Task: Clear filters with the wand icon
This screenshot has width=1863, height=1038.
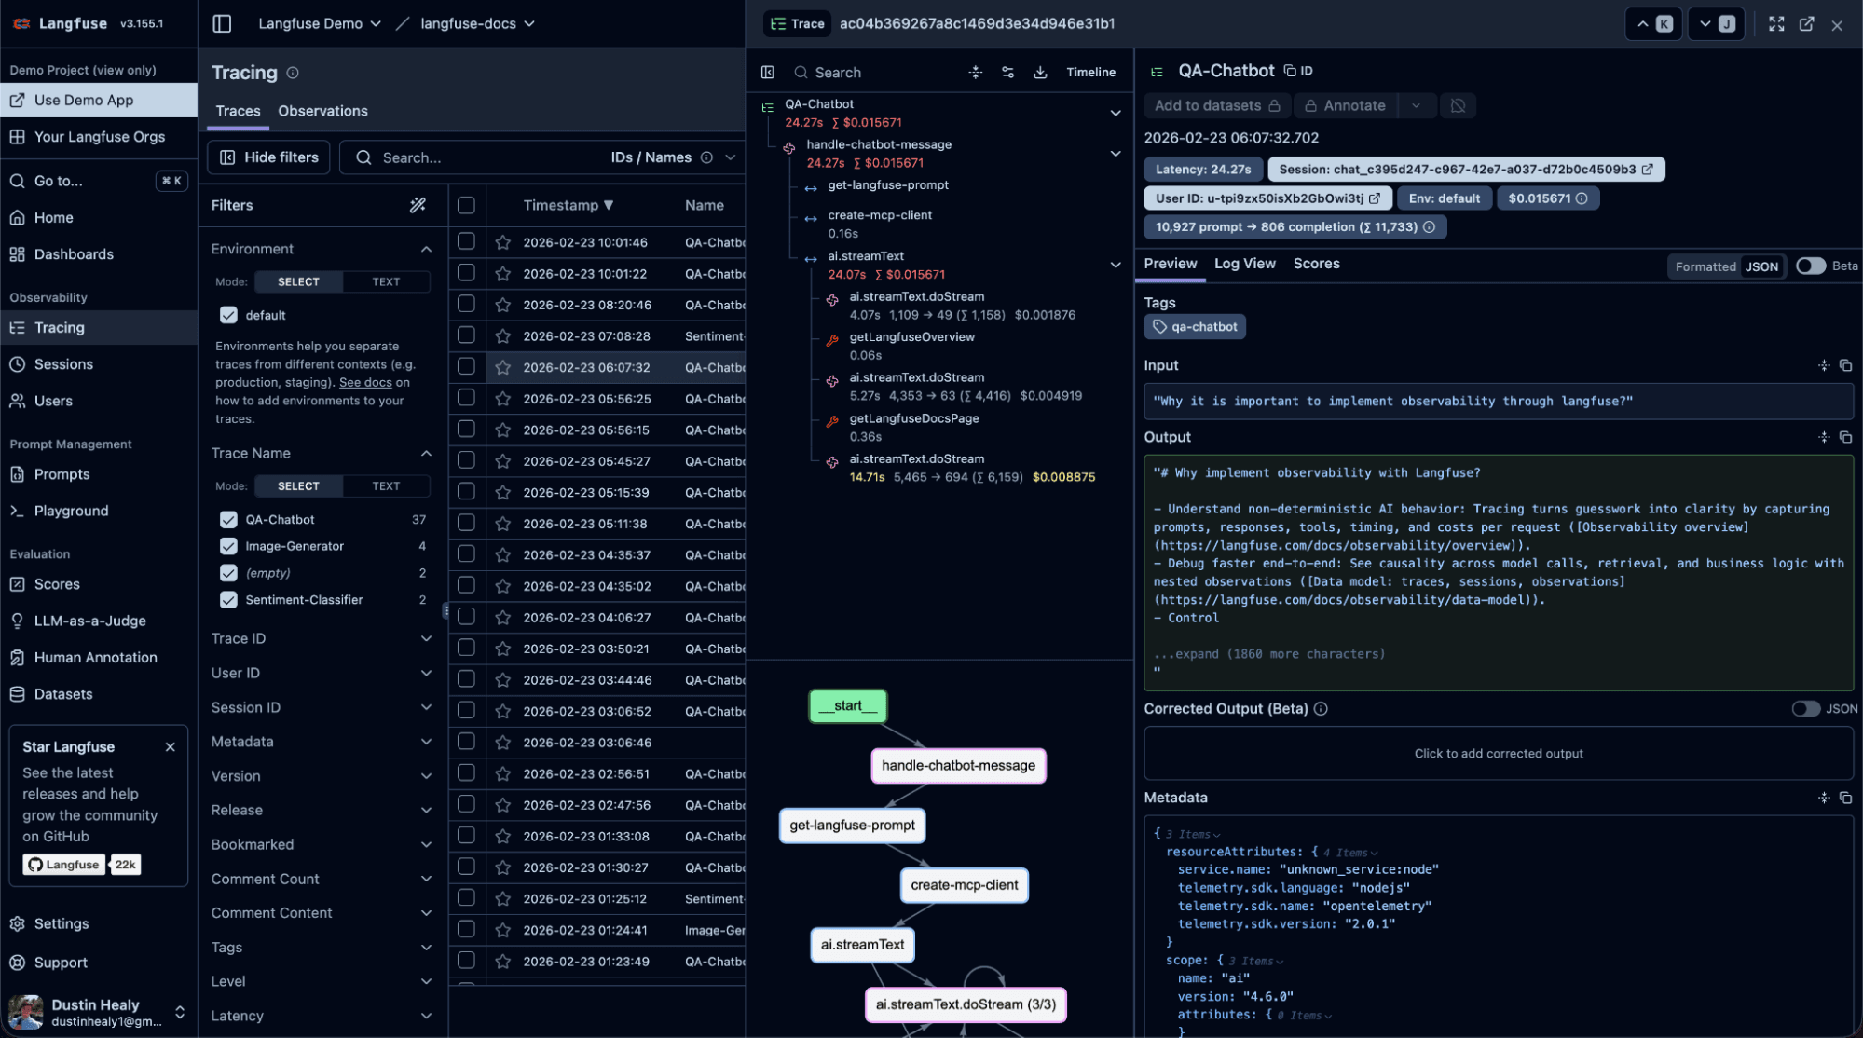Action: pyautogui.click(x=418, y=205)
